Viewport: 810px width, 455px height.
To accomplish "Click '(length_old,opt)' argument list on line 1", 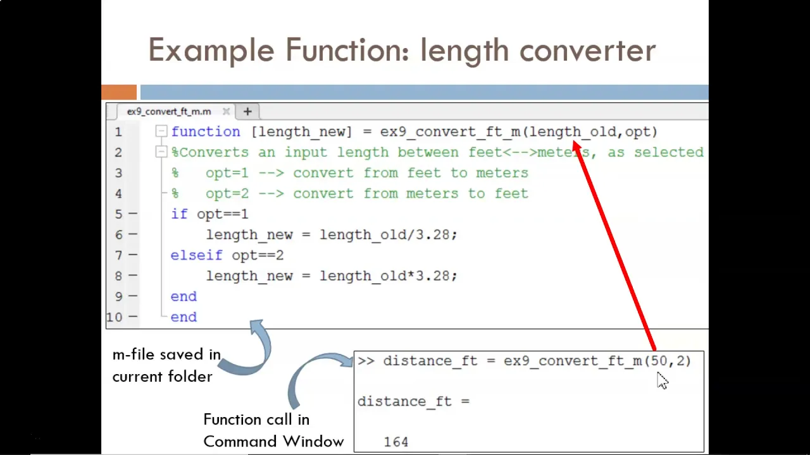I will pos(590,131).
